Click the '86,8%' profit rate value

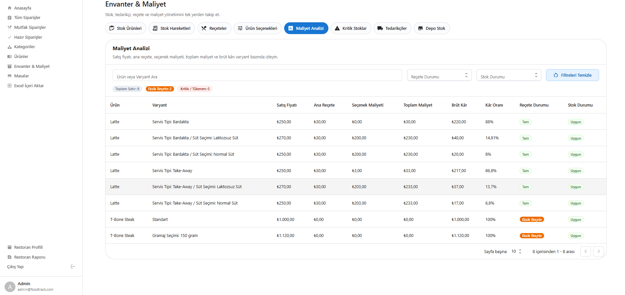click(491, 170)
